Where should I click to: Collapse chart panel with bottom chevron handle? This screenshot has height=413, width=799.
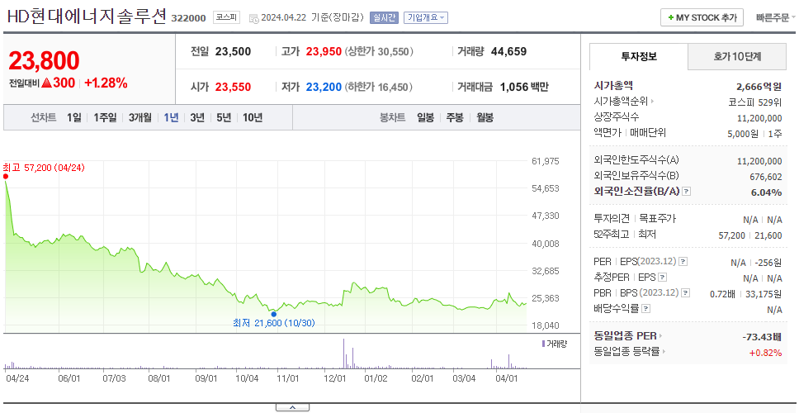click(x=292, y=407)
